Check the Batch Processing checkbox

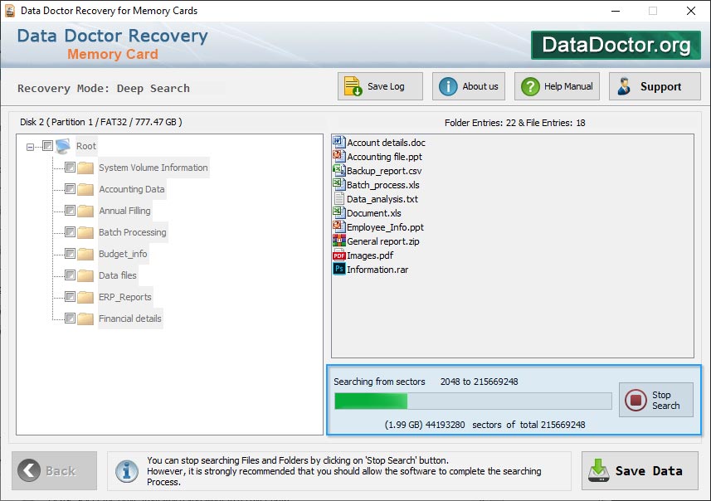[x=70, y=232]
